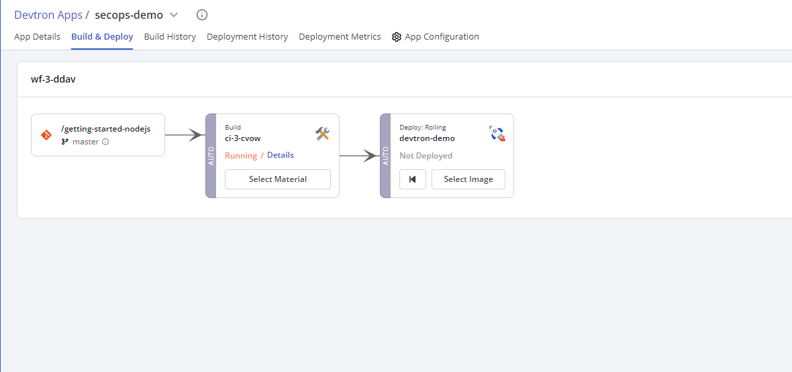The width and height of the screenshot is (792, 372).
Task: Click the /getting-started-nodejs repository name
Action: (105, 129)
